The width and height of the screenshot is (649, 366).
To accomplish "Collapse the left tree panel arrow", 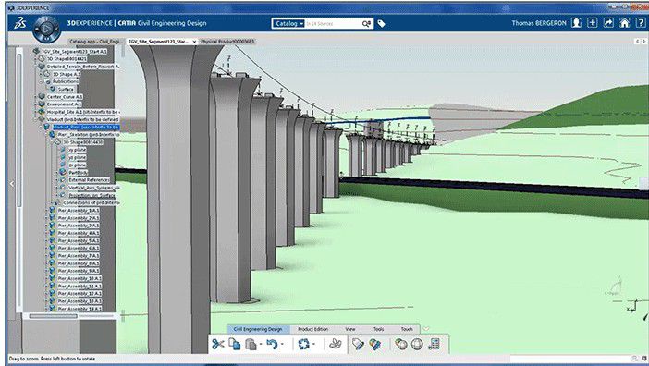I will tap(12, 184).
